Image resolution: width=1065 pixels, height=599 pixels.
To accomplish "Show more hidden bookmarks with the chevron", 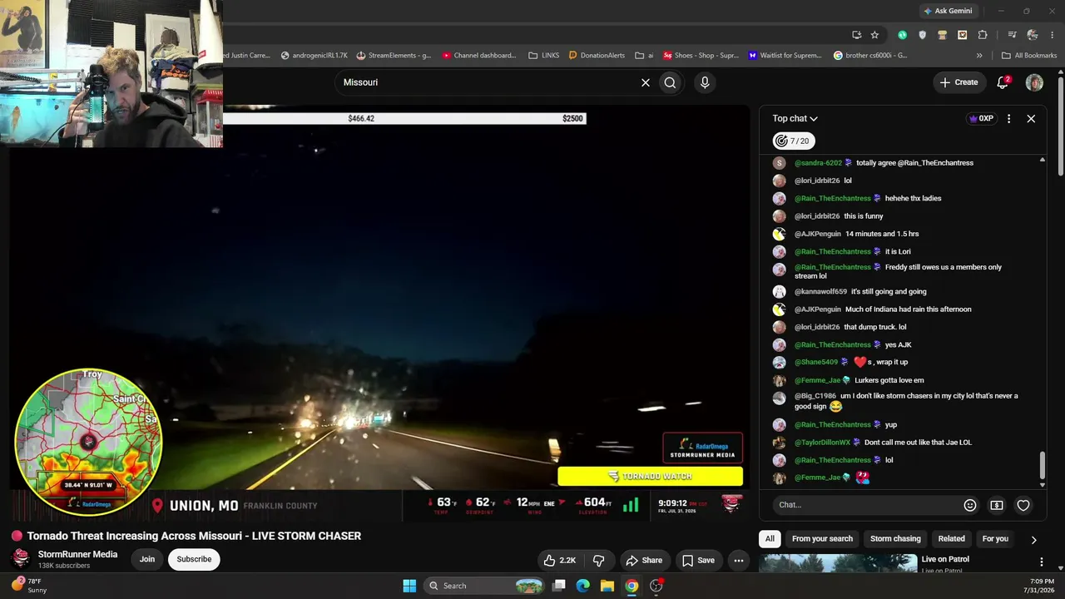I will coord(979,56).
